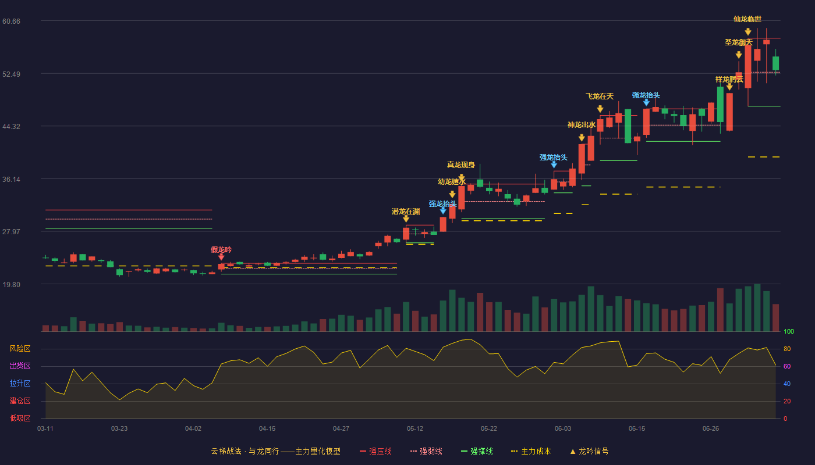Click the yellow arrow under 神龙出水

(582, 138)
